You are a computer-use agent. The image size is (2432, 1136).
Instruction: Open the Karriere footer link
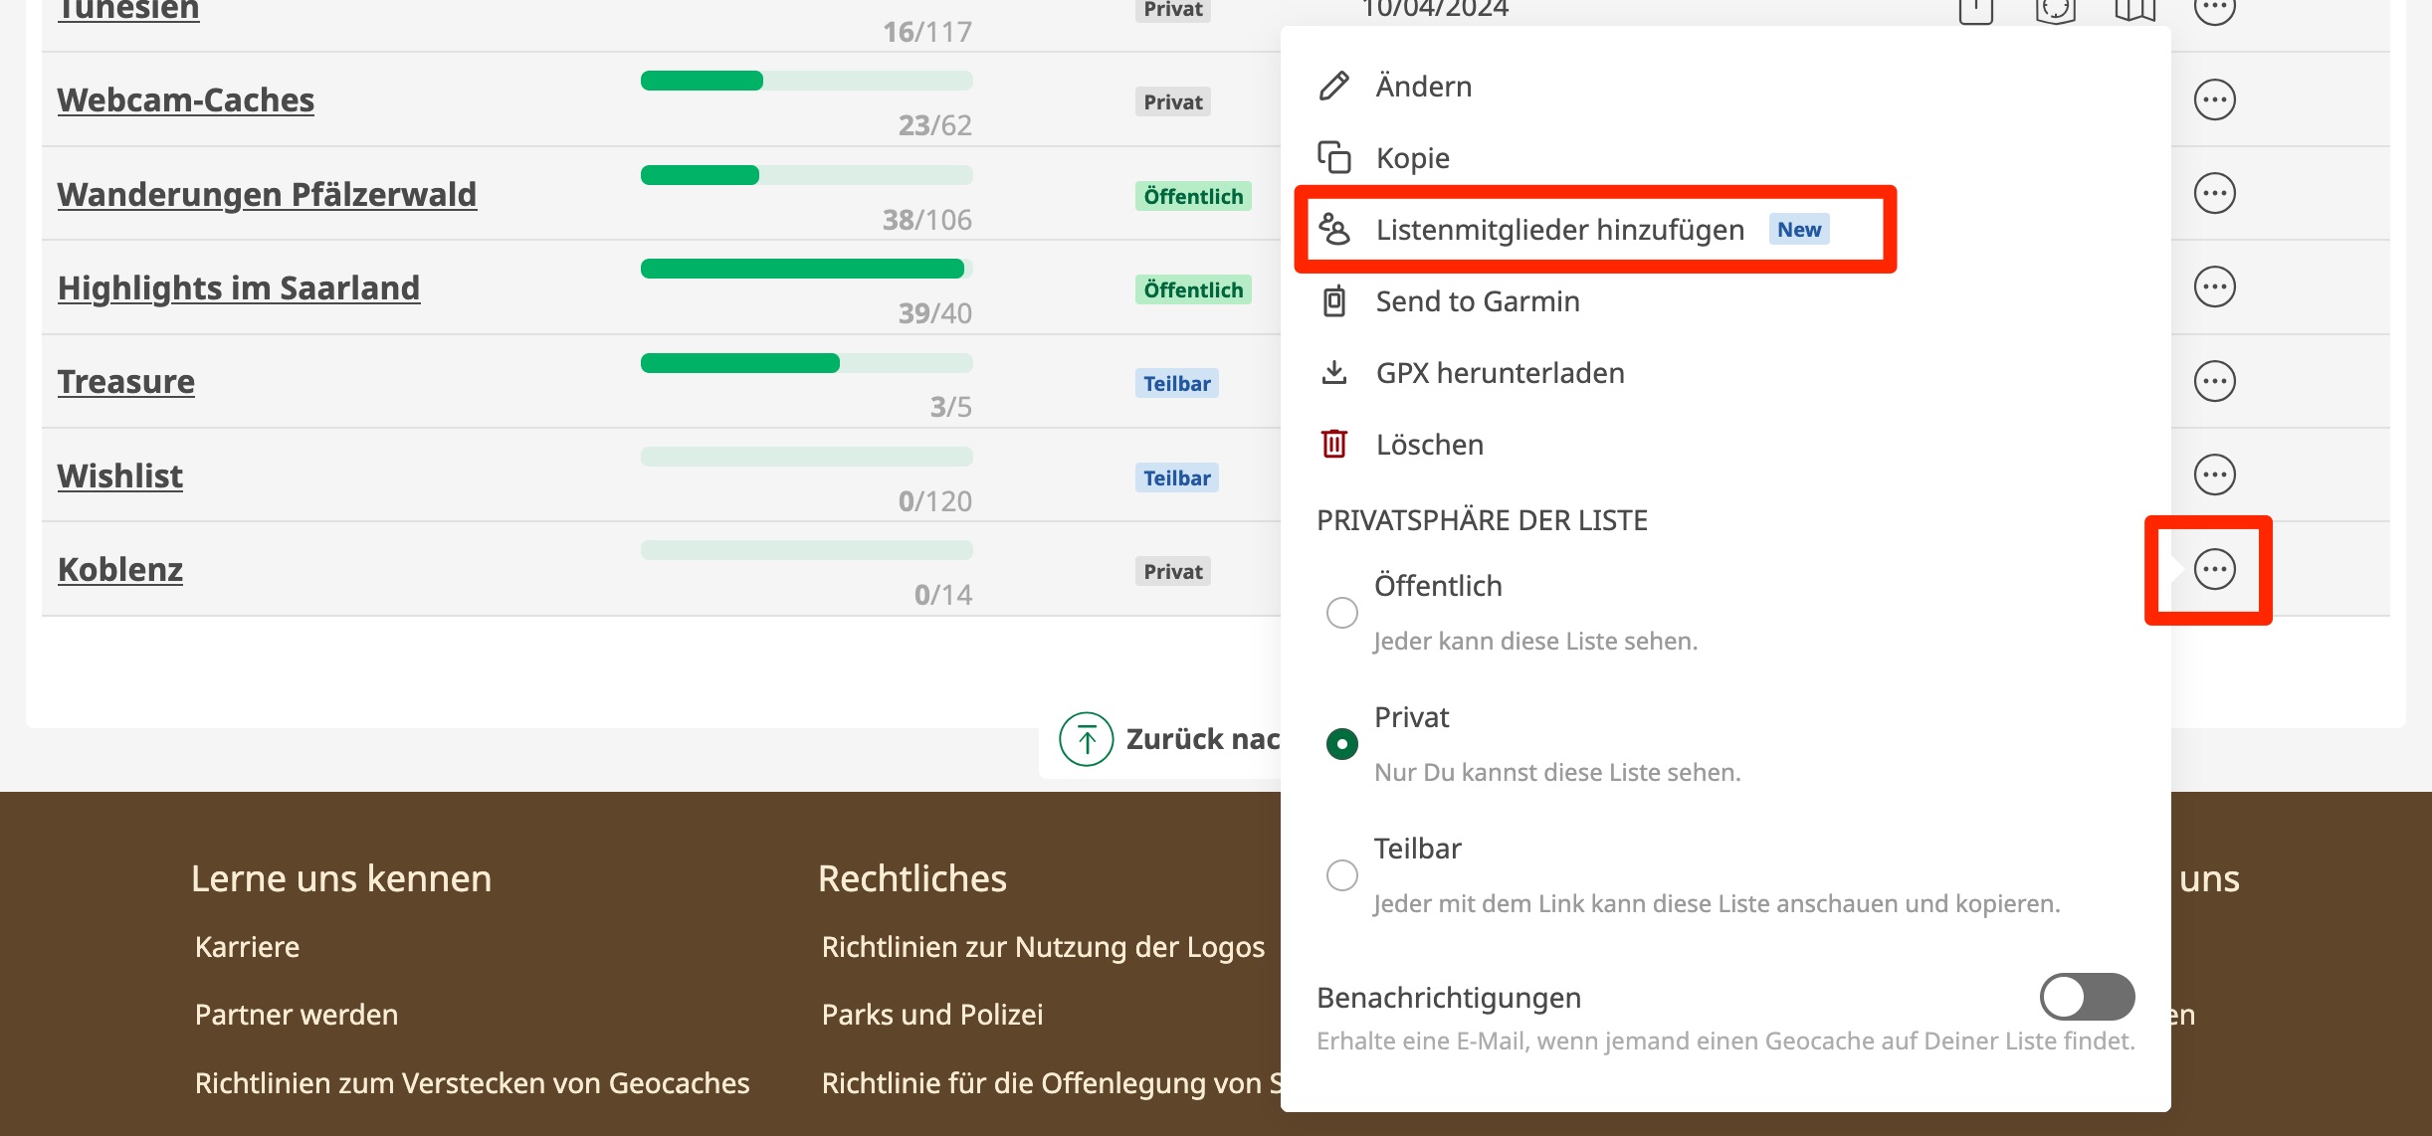tap(247, 947)
